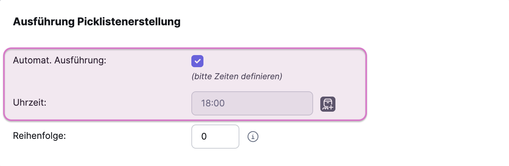This screenshot has width=509, height=166.
Task: Click the italic hint under the checkbox
Action: (237, 77)
